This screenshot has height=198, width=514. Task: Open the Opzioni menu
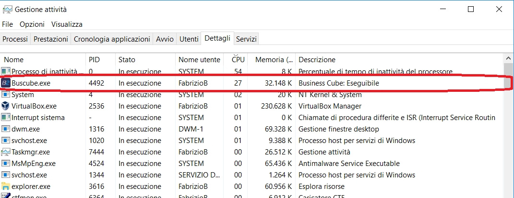(32, 24)
